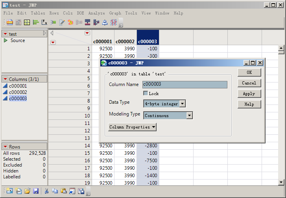Click the New Data Table icon in bottom toolbar

(x=9, y=191)
